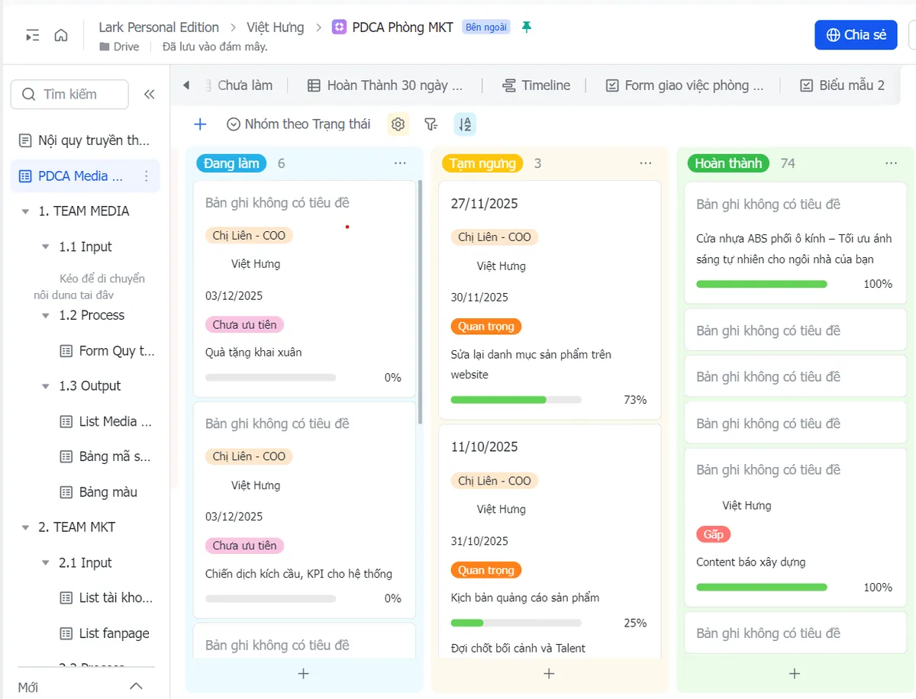Switch to the Biểu mẫu 2 tab
The height and width of the screenshot is (699, 916).
click(842, 85)
